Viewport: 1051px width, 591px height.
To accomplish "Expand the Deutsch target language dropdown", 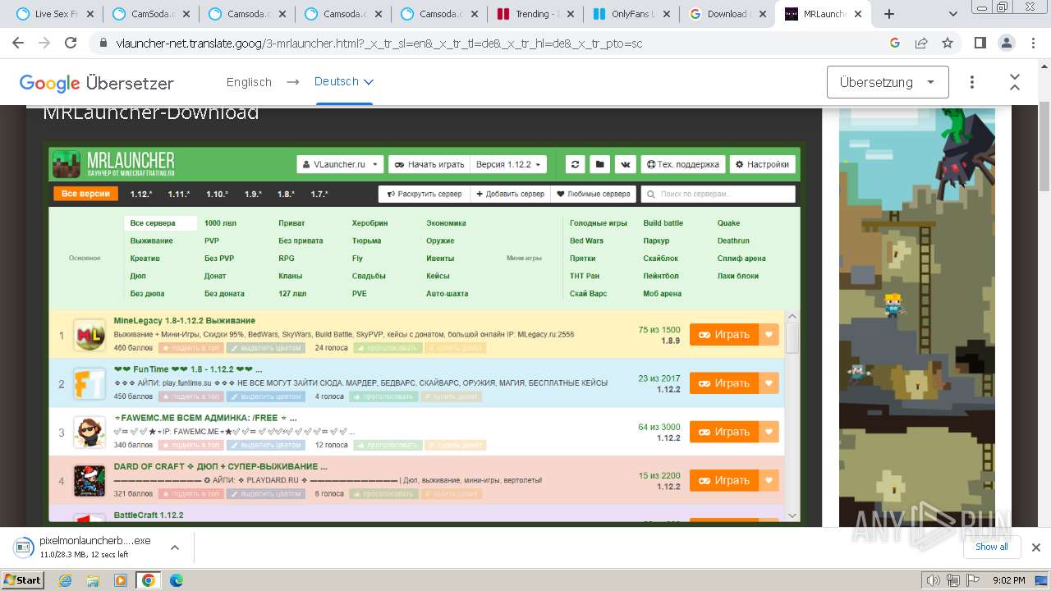I will click(x=343, y=81).
